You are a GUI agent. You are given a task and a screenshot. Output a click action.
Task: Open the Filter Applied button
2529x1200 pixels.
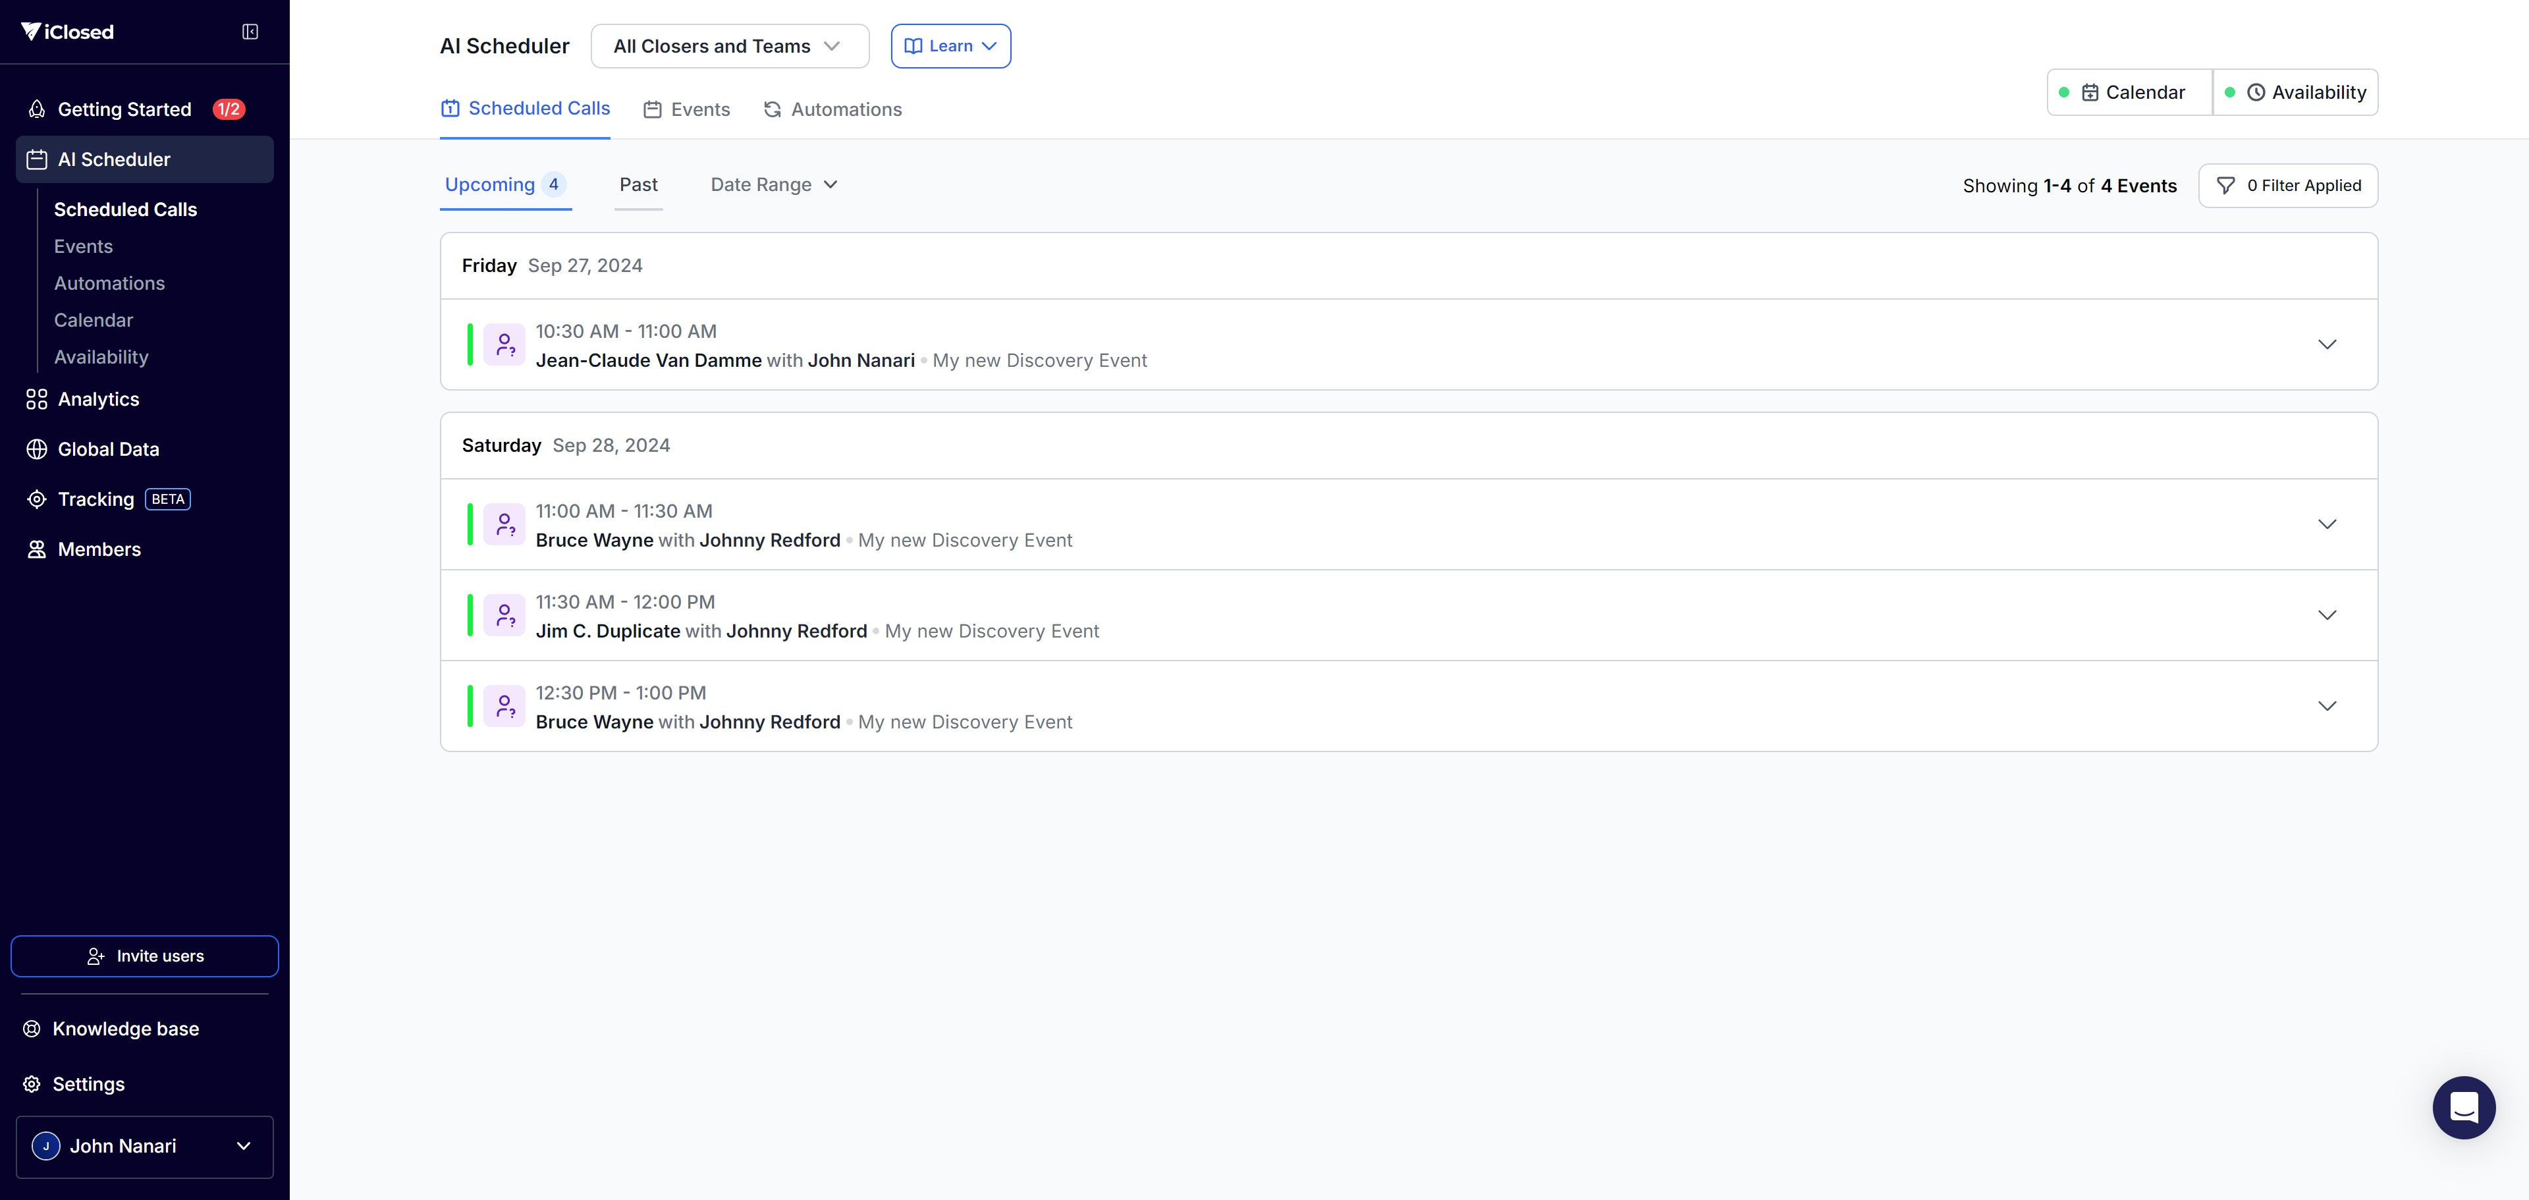point(2287,186)
